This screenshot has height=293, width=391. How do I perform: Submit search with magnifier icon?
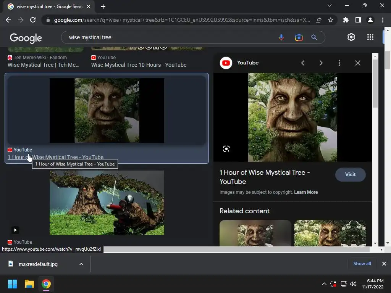click(x=314, y=37)
